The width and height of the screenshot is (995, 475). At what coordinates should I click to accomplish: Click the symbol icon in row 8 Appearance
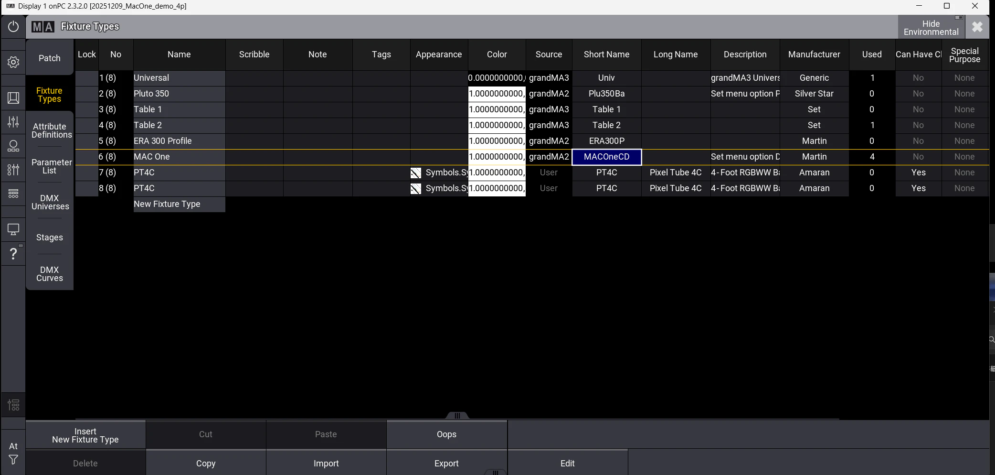[x=416, y=189]
